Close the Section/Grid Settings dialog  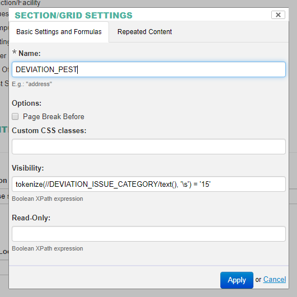pos(278,15)
